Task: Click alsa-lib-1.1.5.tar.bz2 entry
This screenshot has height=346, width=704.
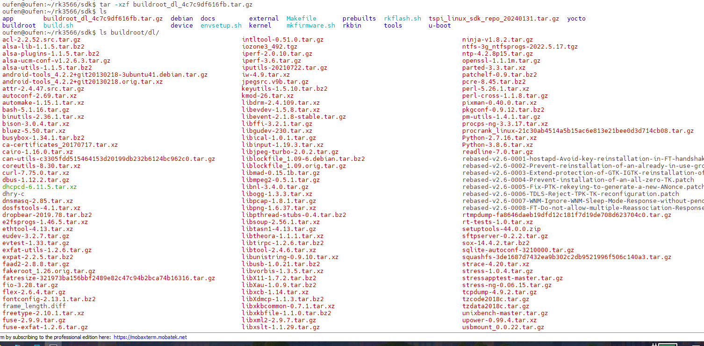Action: coord(43,47)
